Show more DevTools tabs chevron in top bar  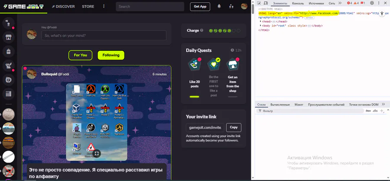click(x=340, y=3)
